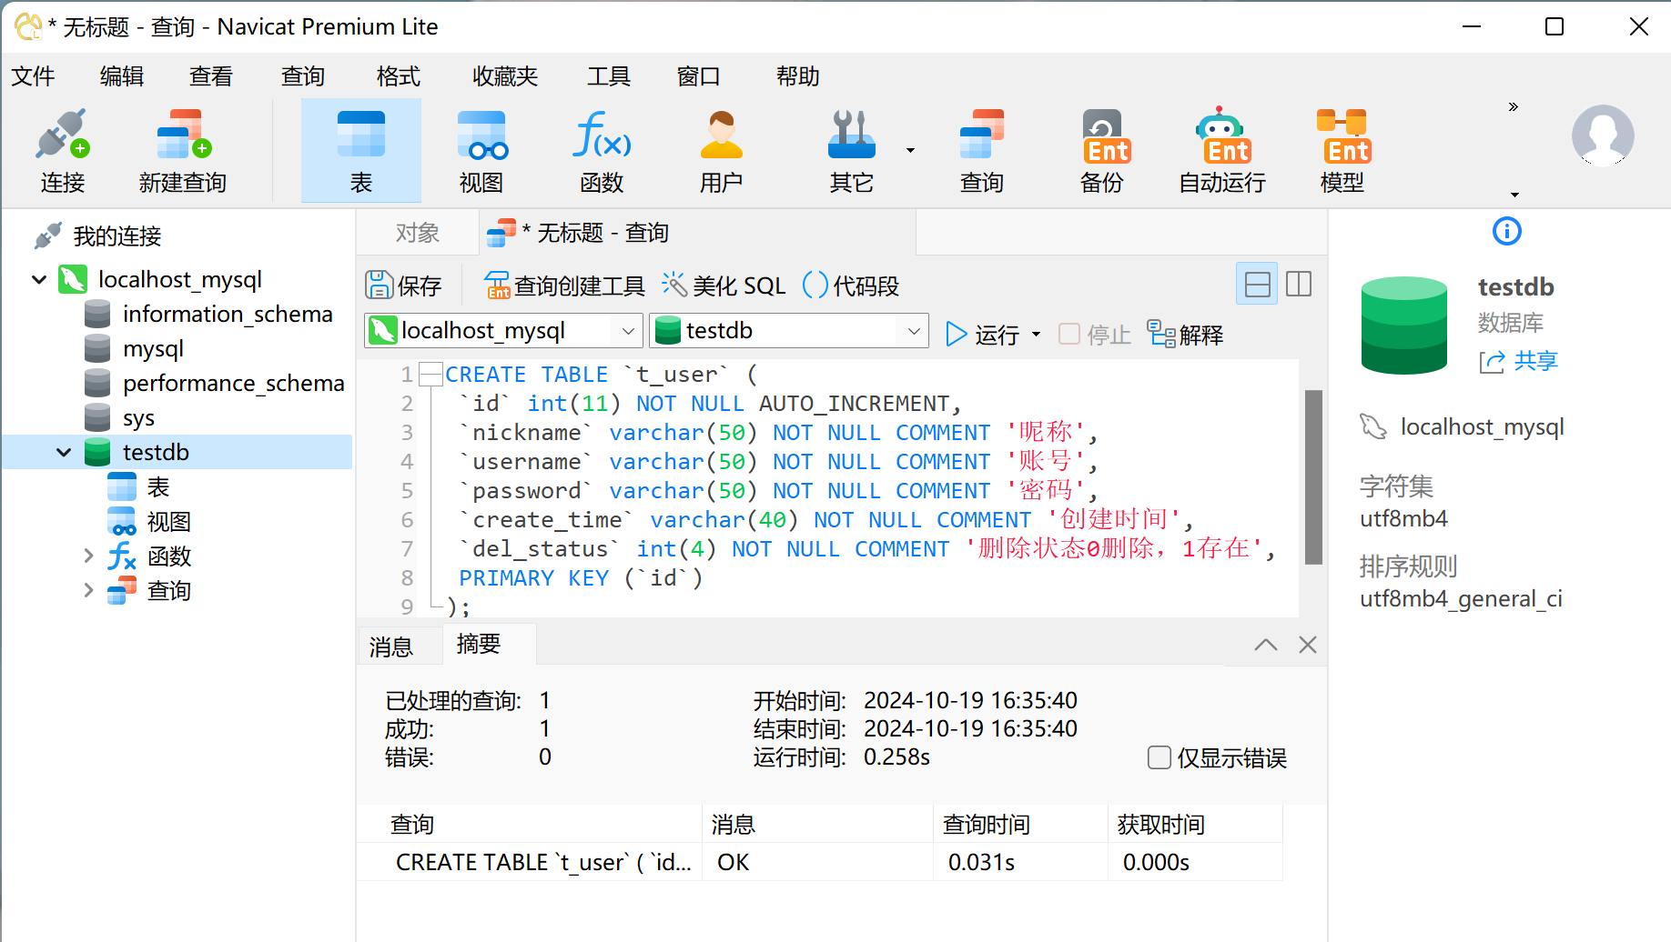Open the Help (帮助) menu
Screen dimensions: 1671x942
pos(798,75)
